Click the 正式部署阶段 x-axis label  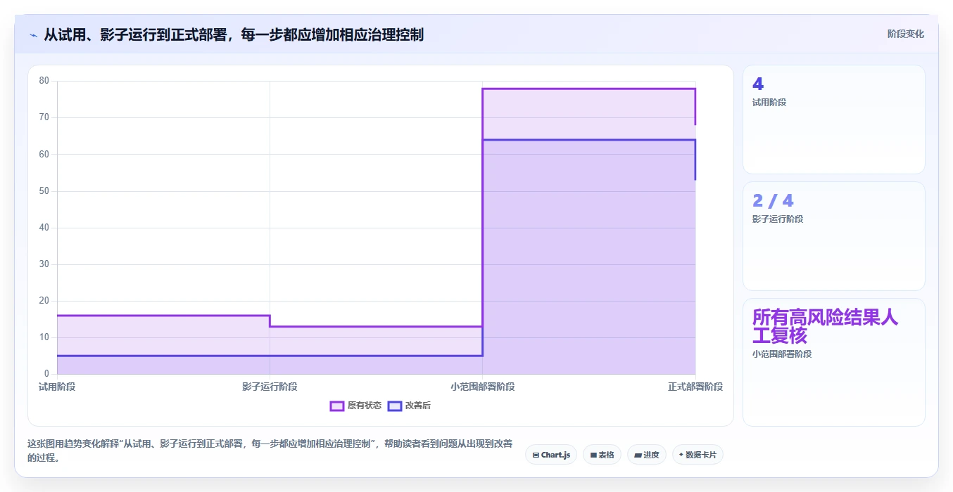(x=695, y=387)
